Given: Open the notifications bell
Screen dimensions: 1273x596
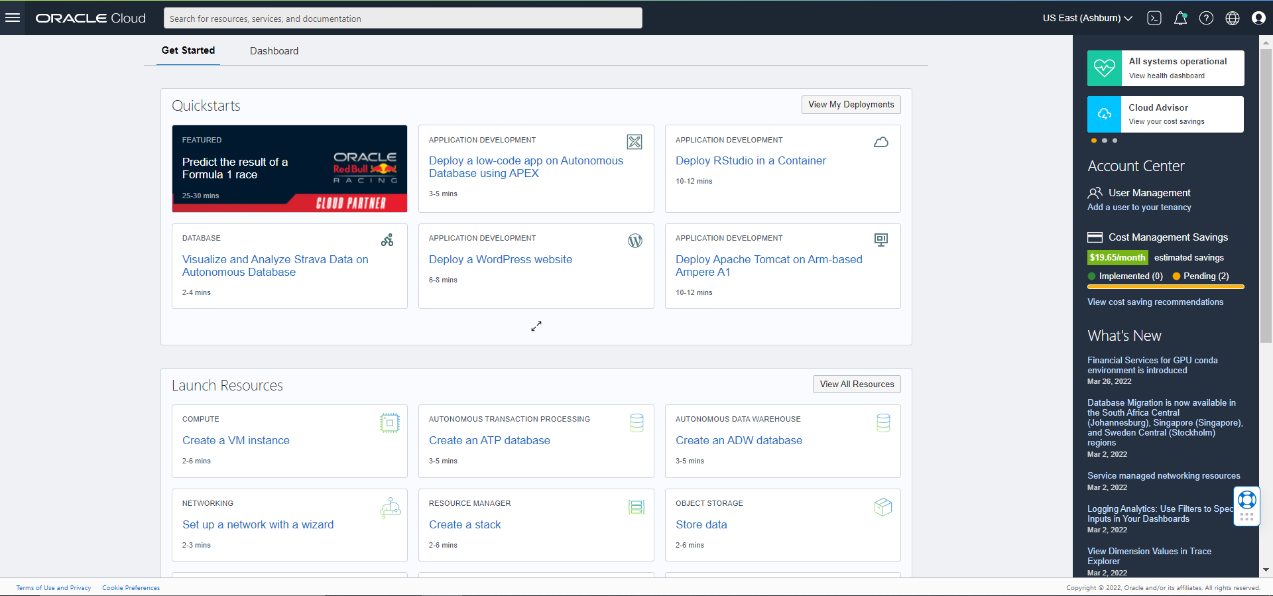Looking at the screenshot, I should (x=1180, y=18).
